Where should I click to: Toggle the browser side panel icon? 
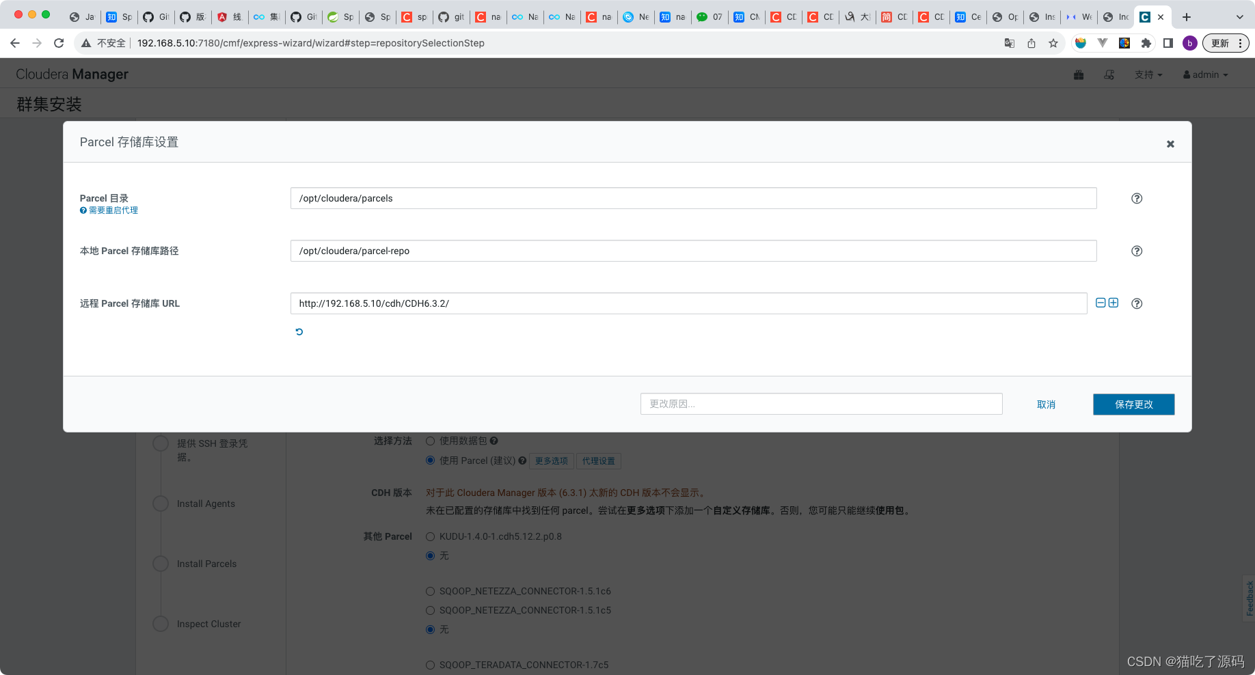1168,43
